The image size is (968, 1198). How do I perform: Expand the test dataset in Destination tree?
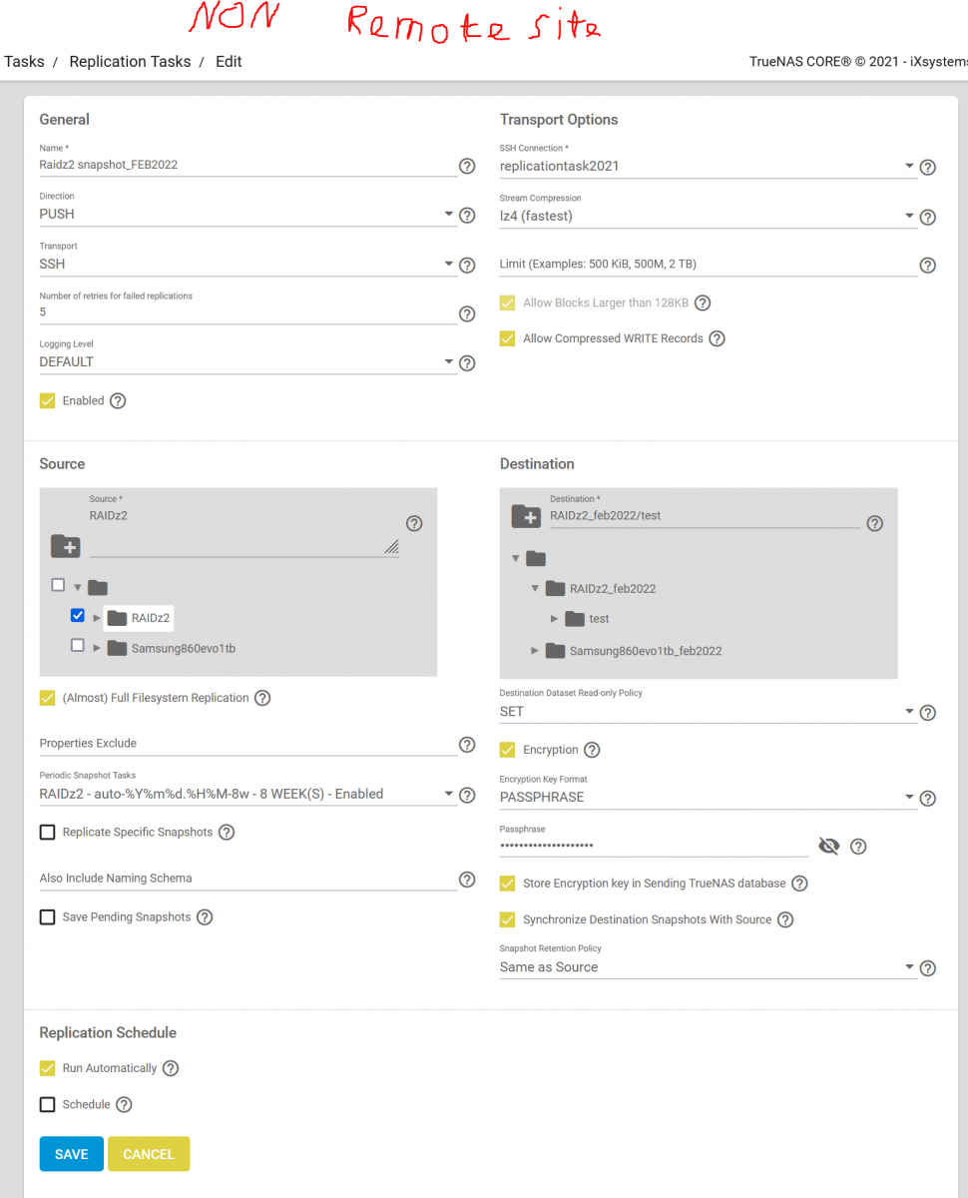click(x=555, y=619)
